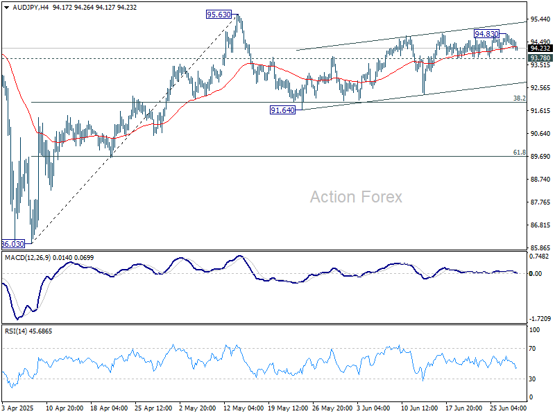Click the 93.780 level price tag
The width and height of the screenshot is (555, 416).
(540, 58)
